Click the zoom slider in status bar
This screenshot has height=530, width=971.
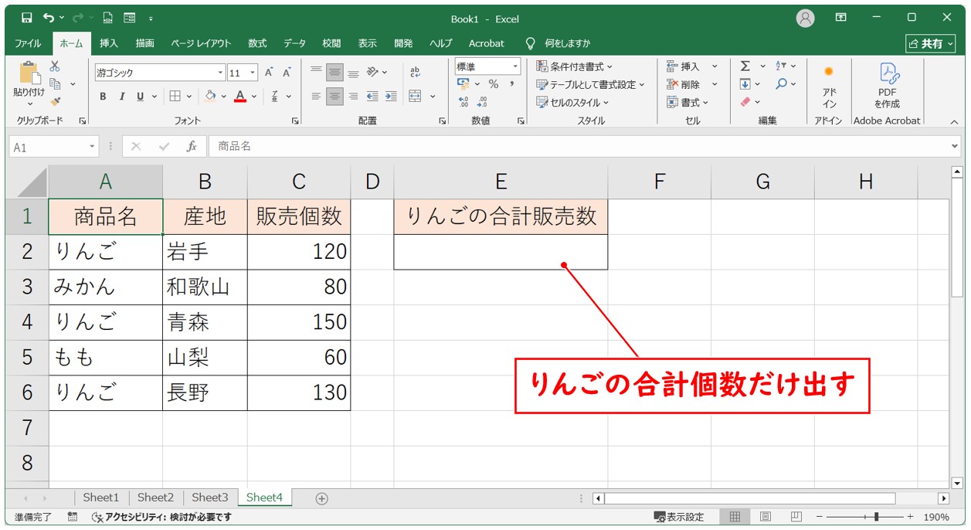pos(875,517)
